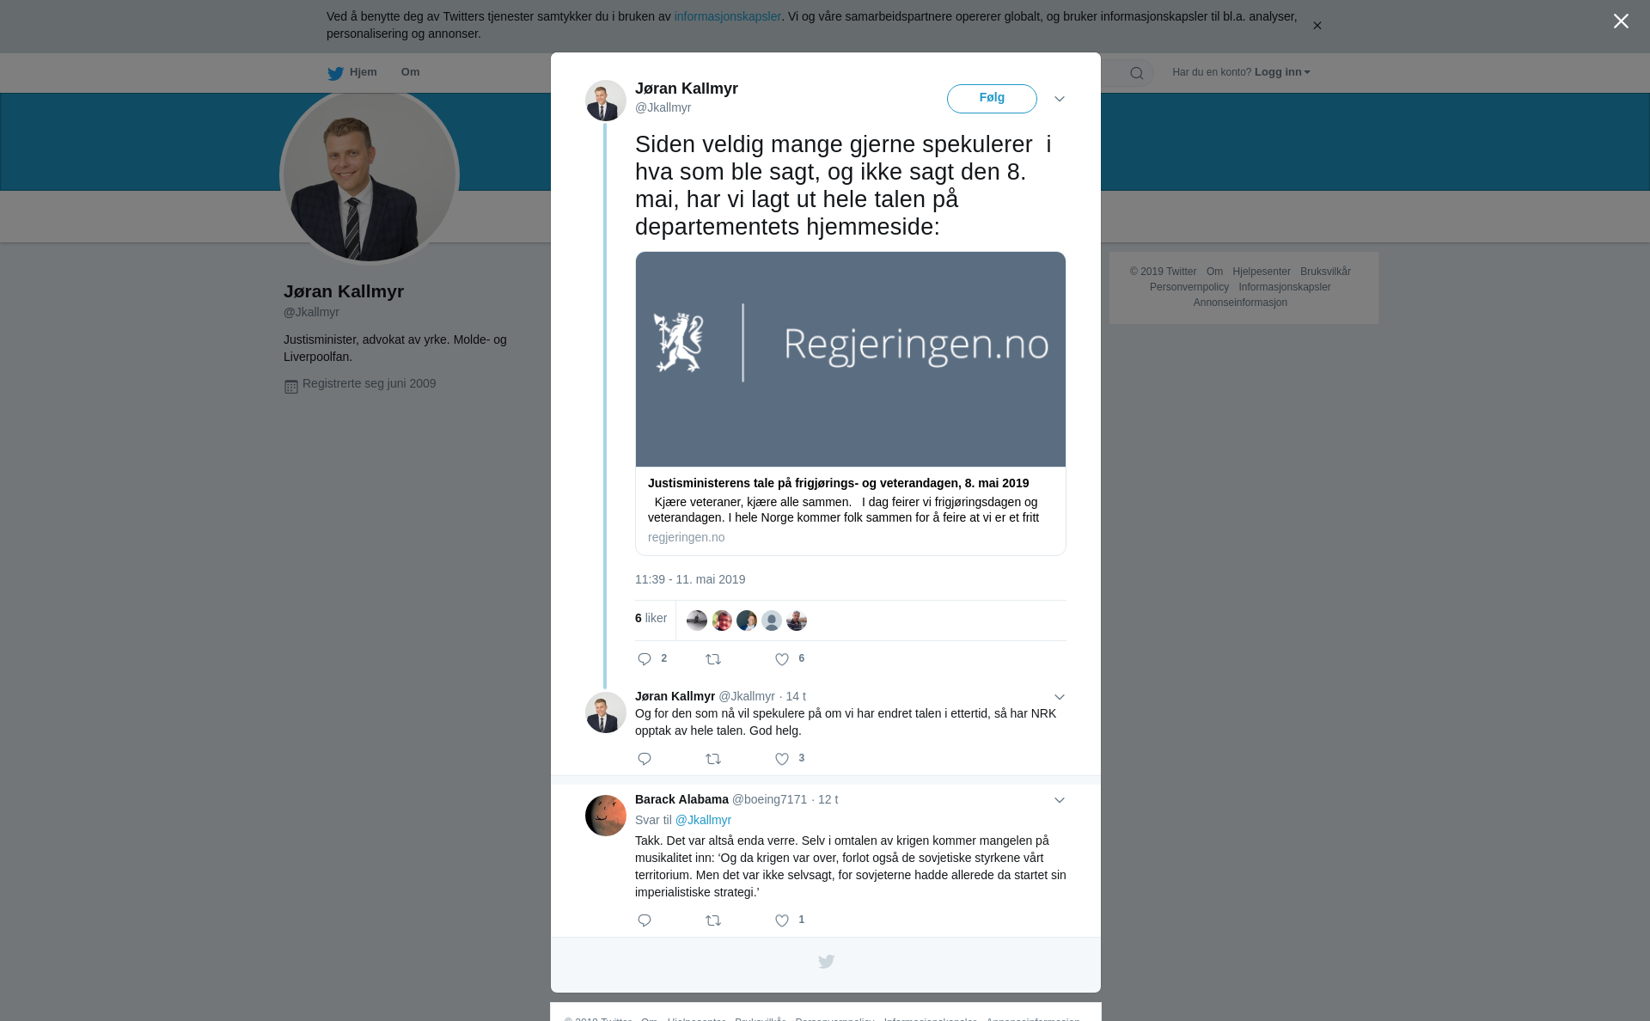This screenshot has height=1021, width=1650.
Task: Go to the Hjem menu item
Action: tap(364, 72)
